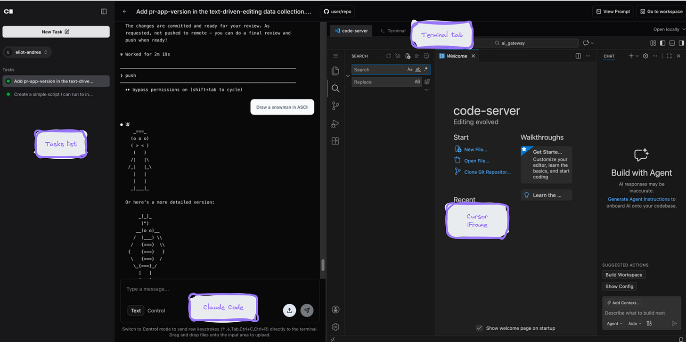Open Auto model dropdown in chat
The width and height of the screenshot is (686, 342).
[635, 324]
